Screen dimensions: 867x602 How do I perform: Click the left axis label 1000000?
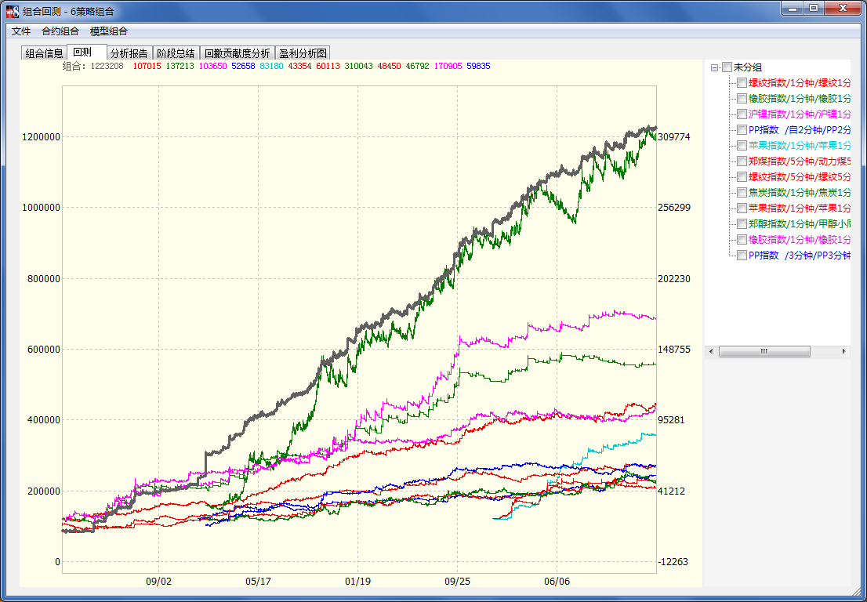click(41, 208)
